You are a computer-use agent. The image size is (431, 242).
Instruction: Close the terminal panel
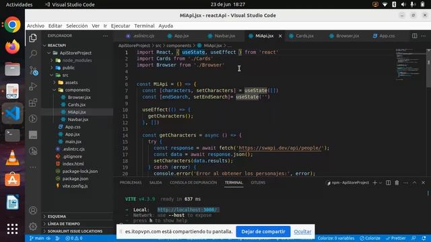tap(424, 183)
